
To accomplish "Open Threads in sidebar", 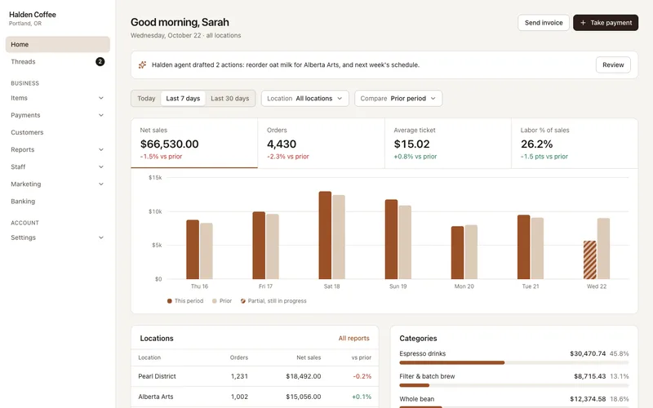I will [57, 62].
